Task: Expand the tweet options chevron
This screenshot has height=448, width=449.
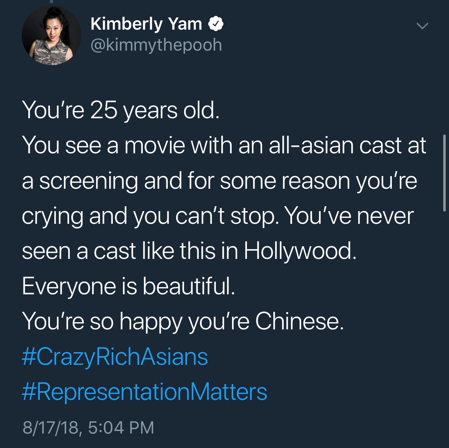Action: coord(422,26)
